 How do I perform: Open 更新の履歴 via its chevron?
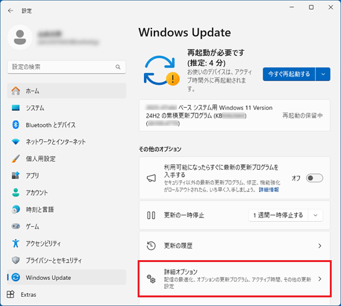(x=320, y=246)
